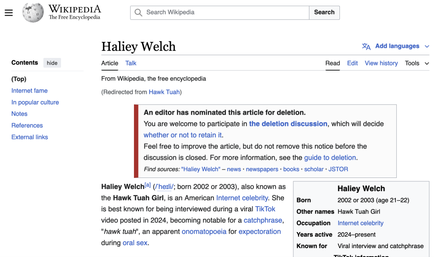Click the newspapers sources link

pyautogui.click(x=262, y=169)
